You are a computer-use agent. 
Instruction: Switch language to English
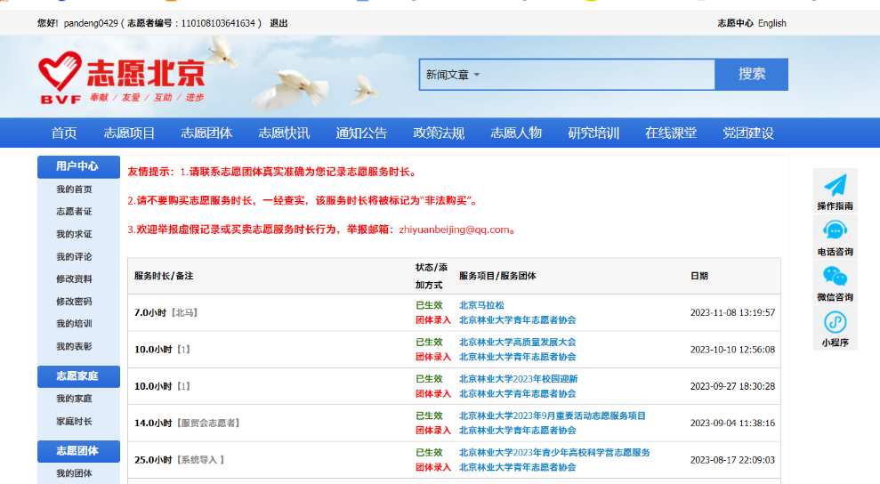pyautogui.click(x=772, y=23)
